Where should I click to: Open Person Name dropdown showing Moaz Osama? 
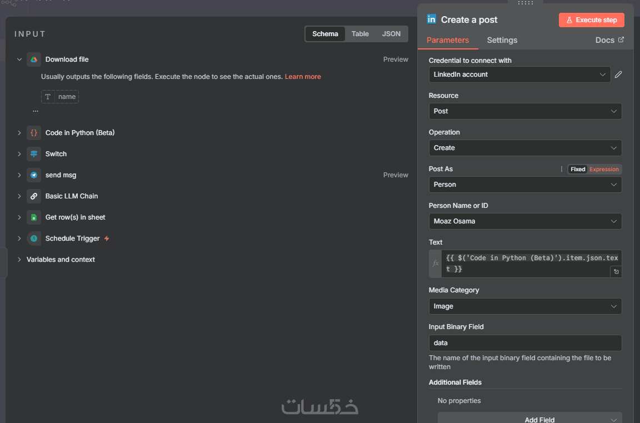point(525,221)
